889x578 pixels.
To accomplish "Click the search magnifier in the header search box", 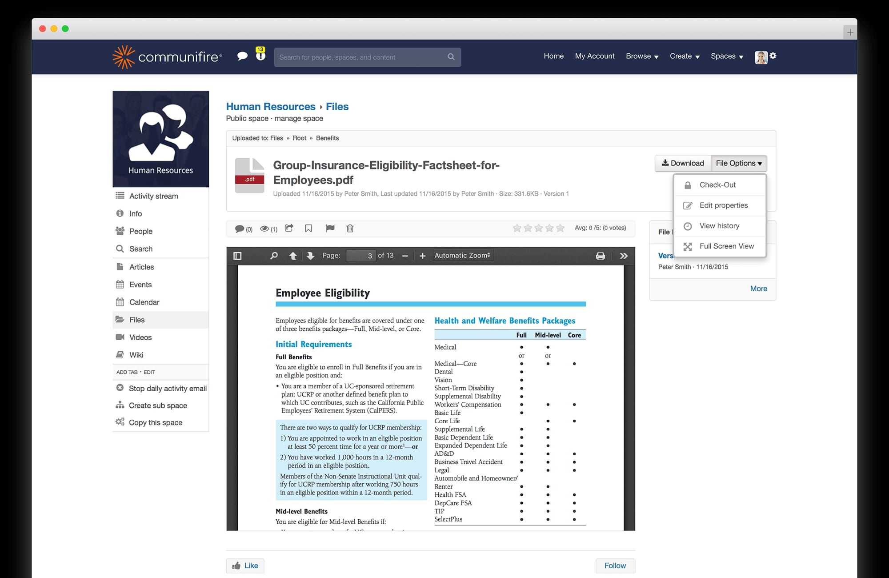I will tap(451, 57).
